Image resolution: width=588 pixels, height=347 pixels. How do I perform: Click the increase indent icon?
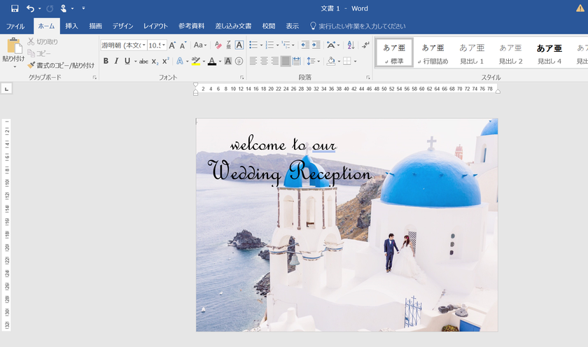pos(316,45)
